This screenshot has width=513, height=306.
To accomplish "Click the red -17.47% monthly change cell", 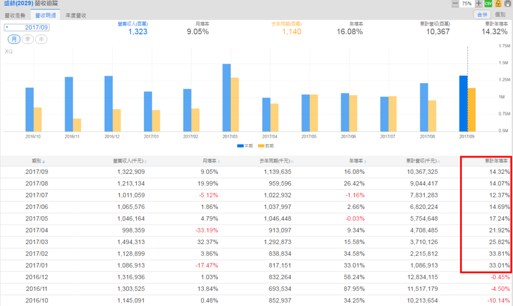I will pyautogui.click(x=207, y=265).
